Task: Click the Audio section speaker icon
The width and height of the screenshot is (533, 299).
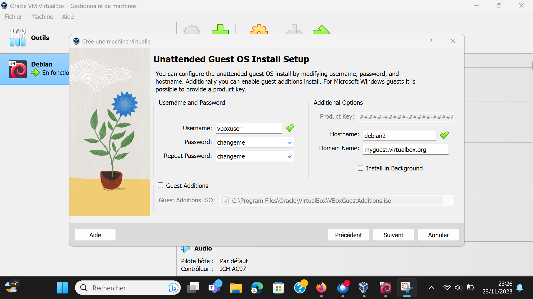Action: tap(185, 249)
